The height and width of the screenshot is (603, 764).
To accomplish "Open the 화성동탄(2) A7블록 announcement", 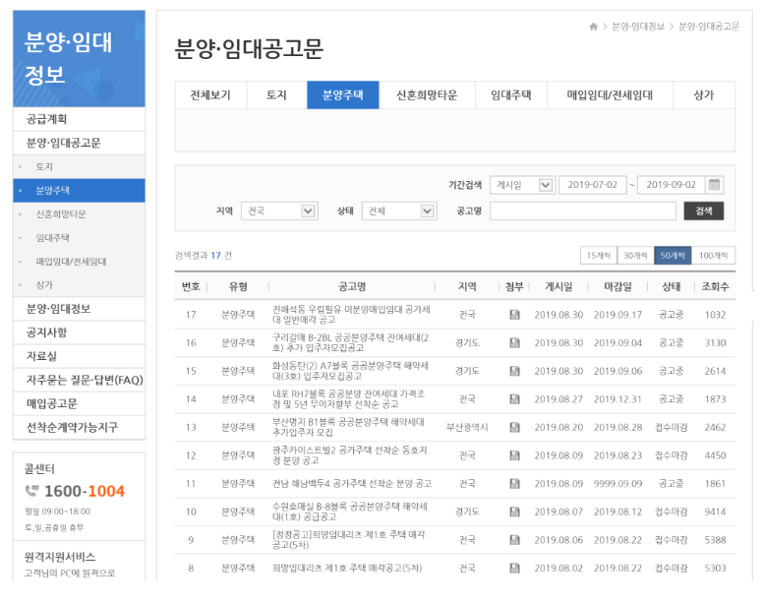I will coord(350,371).
